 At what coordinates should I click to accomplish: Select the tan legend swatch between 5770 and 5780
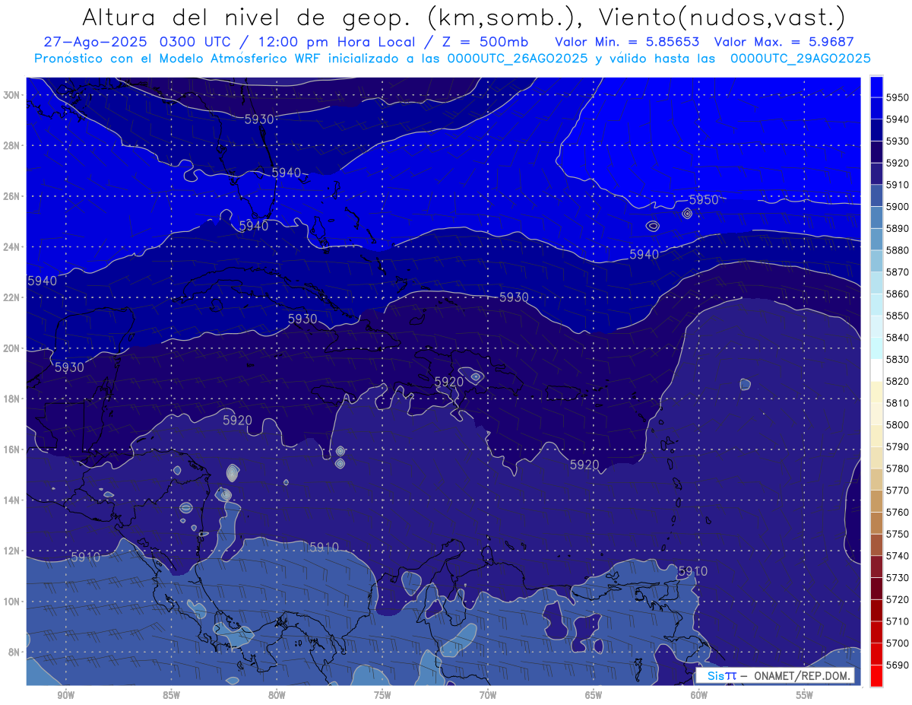[x=876, y=479]
